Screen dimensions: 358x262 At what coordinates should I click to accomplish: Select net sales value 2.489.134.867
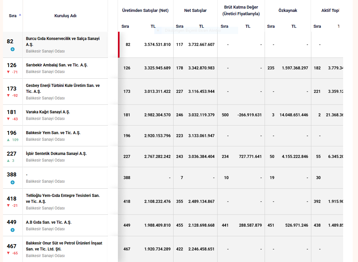[x=201, y=202]
